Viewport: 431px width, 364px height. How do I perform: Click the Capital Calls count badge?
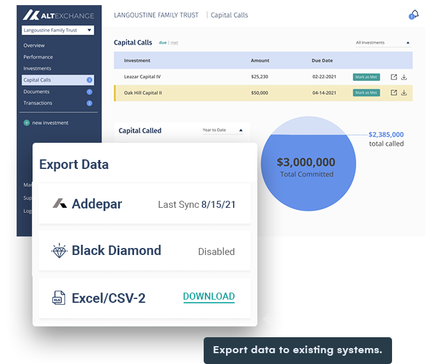click(89, 80)
